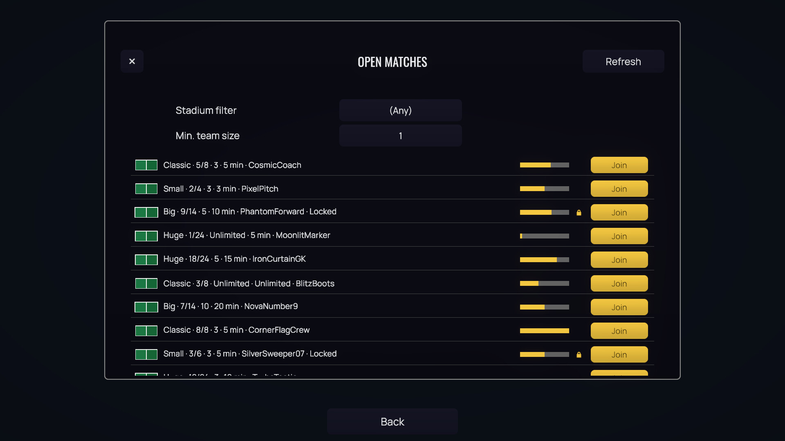
Task: Change the Min. team size value
Action: (x=401, y=136)
